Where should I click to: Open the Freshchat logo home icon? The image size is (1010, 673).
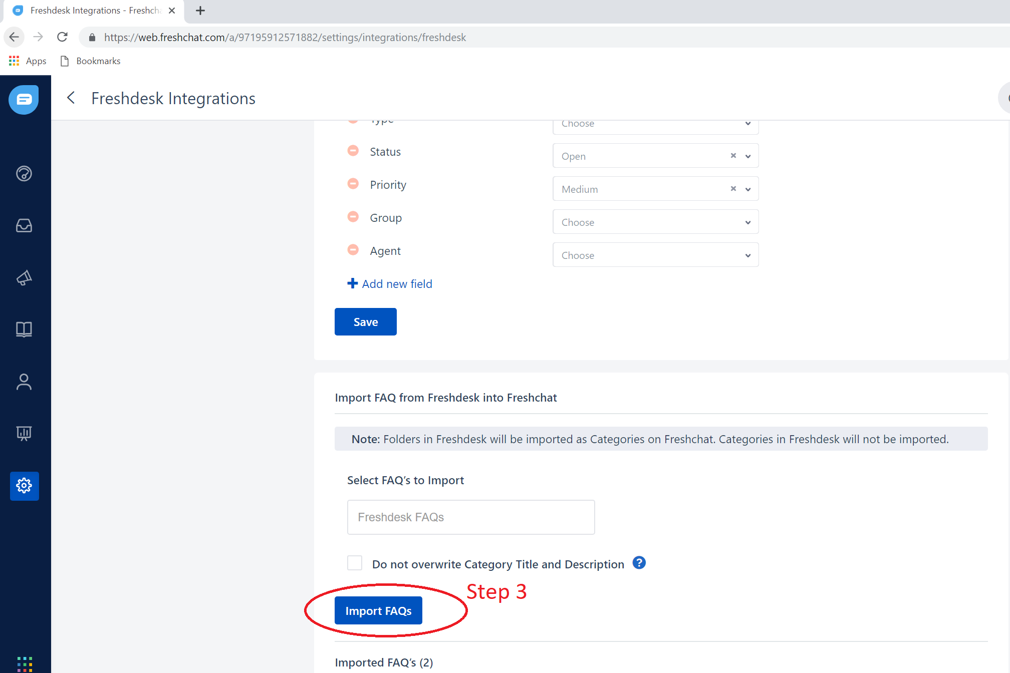[24, 99]
